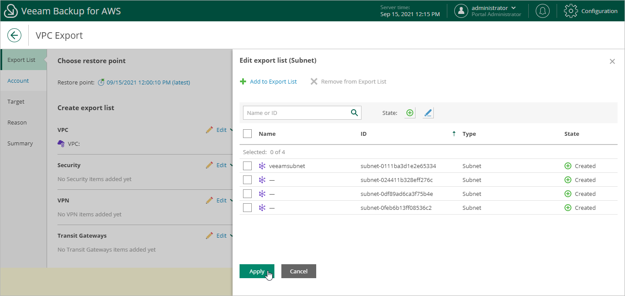
Task: Click the search magnifier in Name or ID field
Action: click(354, 112)
